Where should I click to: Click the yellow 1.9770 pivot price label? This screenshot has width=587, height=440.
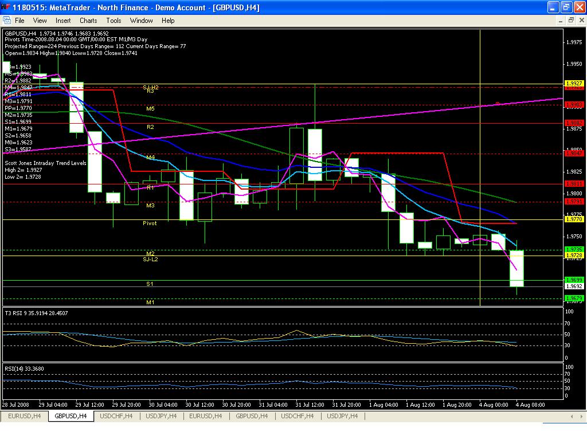(x=573, y=219)
